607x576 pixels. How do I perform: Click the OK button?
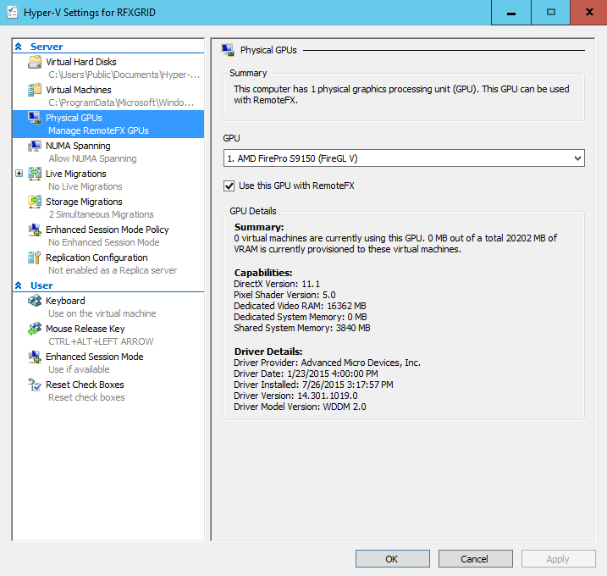393,559
